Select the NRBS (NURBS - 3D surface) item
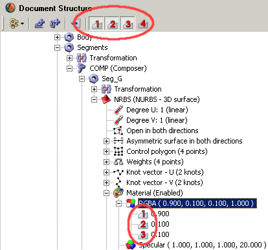This screenshot has height=250, width=268. [x=157, y=99]
